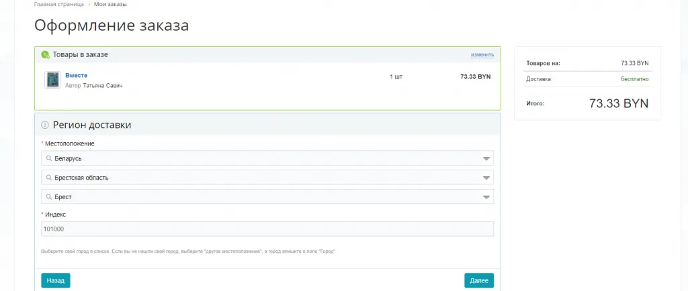The width and height of the screenshot is (688, 291).
Task: Expand the Брестская область region dropdown arrow
Action: tap(486, 178)
